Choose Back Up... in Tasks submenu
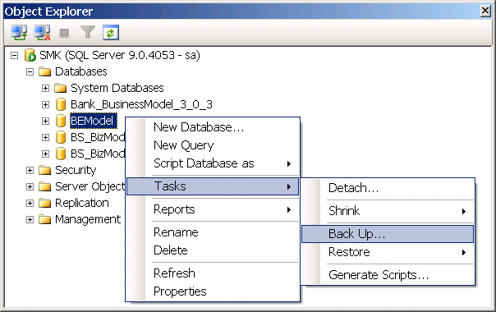 [388, 234]
